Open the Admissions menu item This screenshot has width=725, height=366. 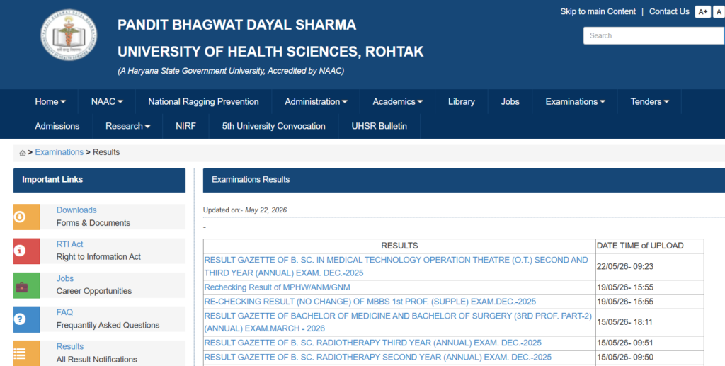[57, 126]
